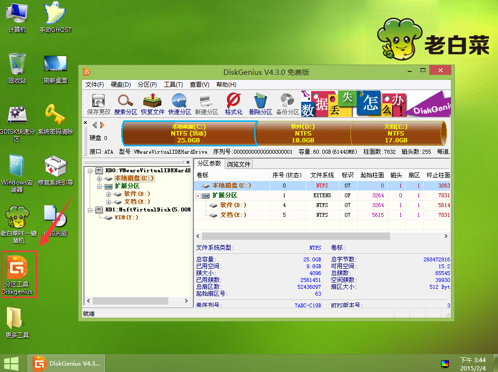This screenshot has width=498, height=372.
Task: Expand 本地磁盘 (C:) in the disk tree
Action: [x=100, y=178]
